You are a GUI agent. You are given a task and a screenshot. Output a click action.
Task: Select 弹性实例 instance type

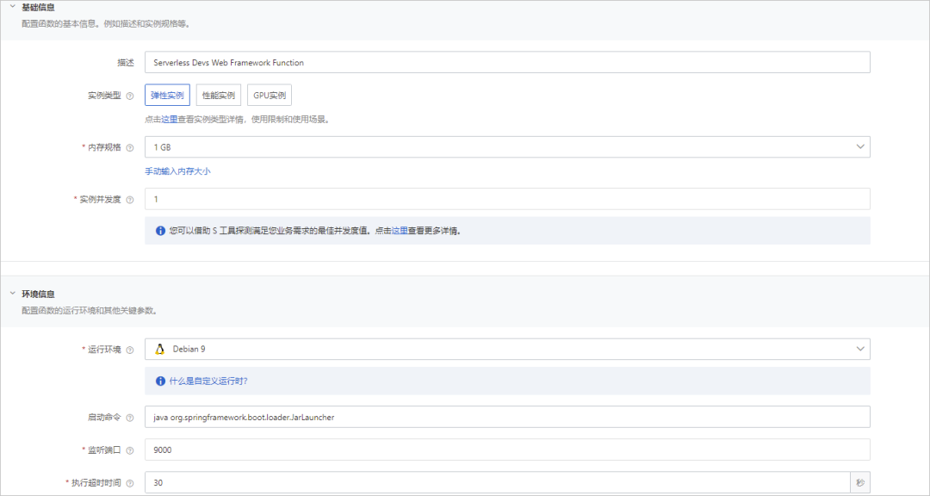167,96
